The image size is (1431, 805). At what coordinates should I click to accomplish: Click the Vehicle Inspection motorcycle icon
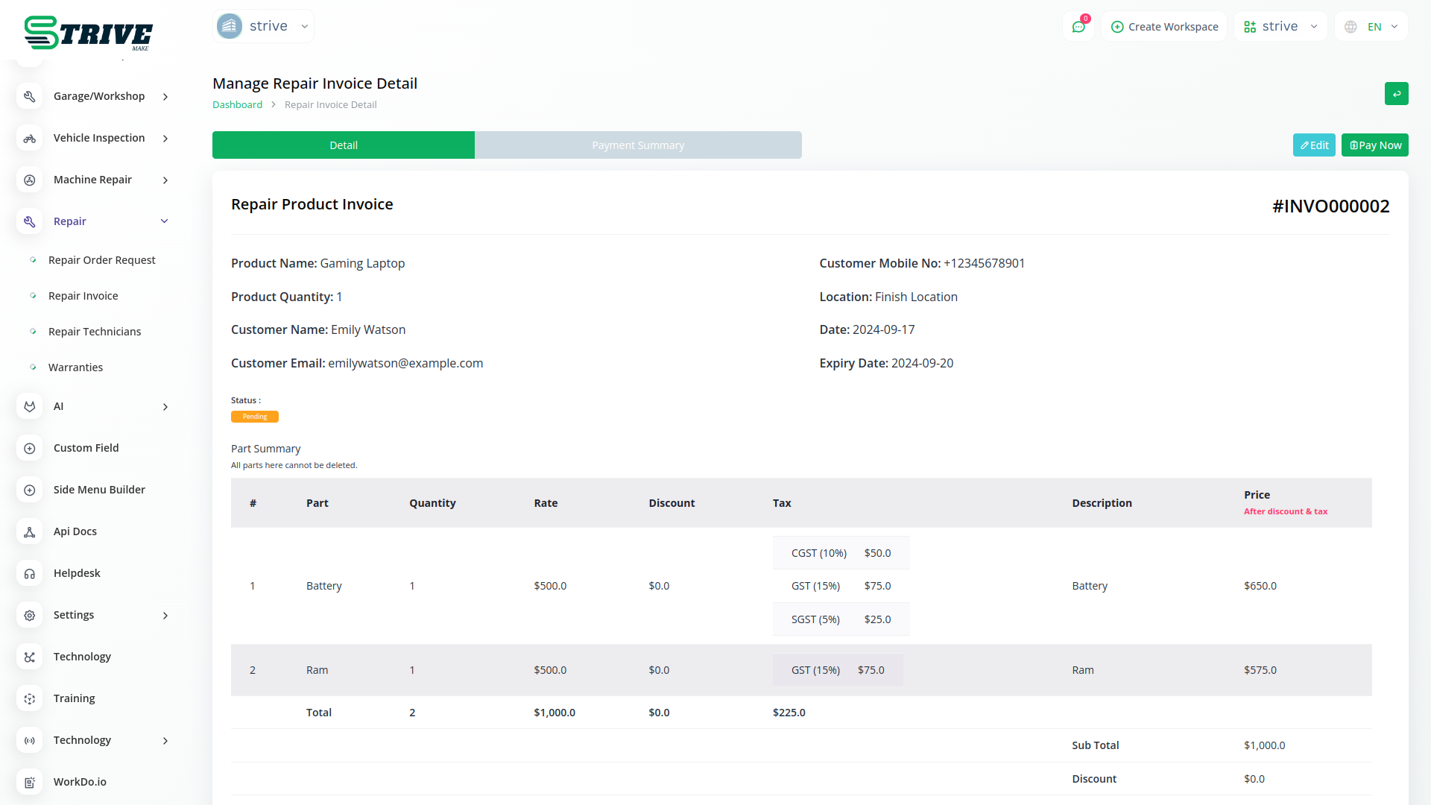click(30, 138)
